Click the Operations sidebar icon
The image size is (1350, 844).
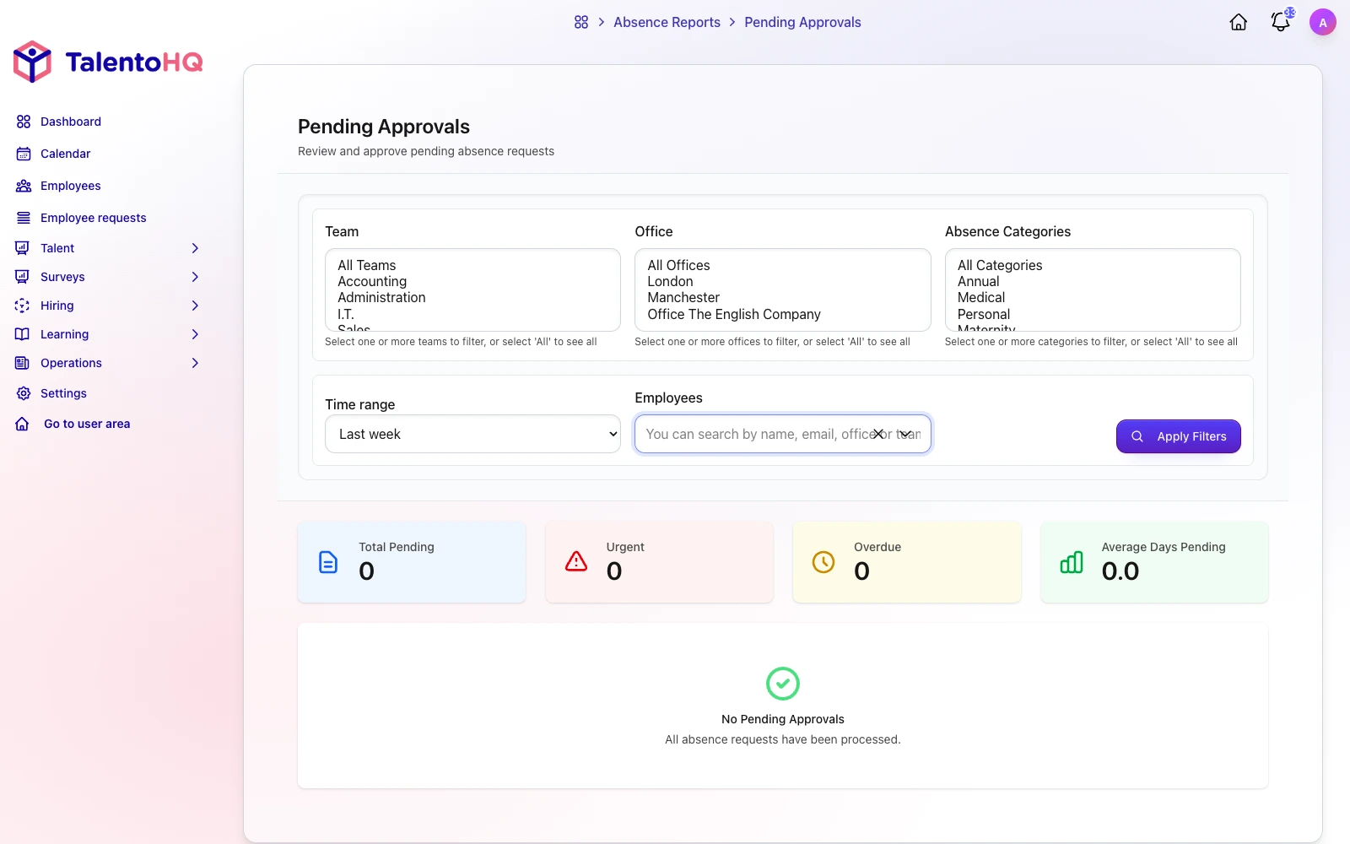(x=23, y=363)
